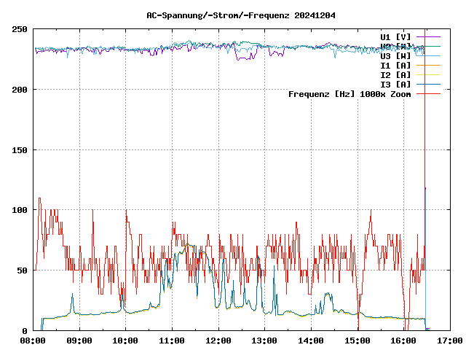Screen dimensions: 466x350
Task: Click the 08:00 x-axis time label
Action: [x=33, y=341]
